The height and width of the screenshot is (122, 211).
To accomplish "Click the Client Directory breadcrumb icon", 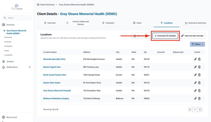I will click(x=38, y=5).
